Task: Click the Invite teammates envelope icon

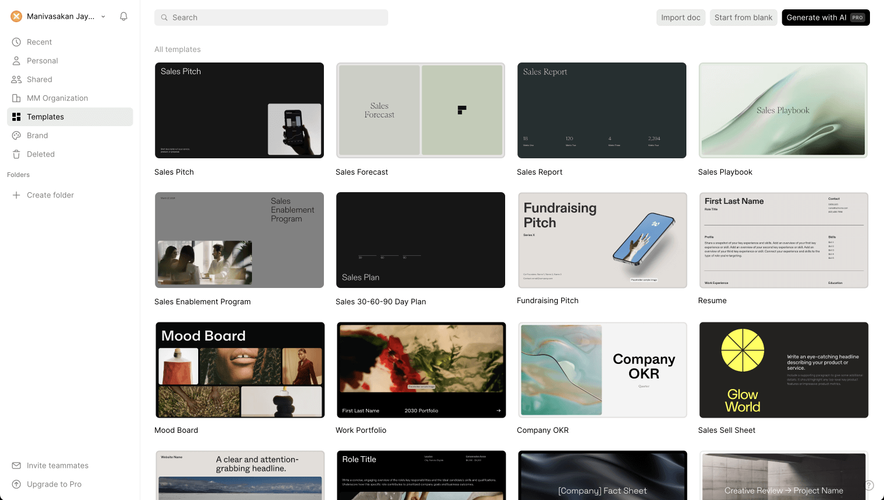Action: (x=16, y=466)
